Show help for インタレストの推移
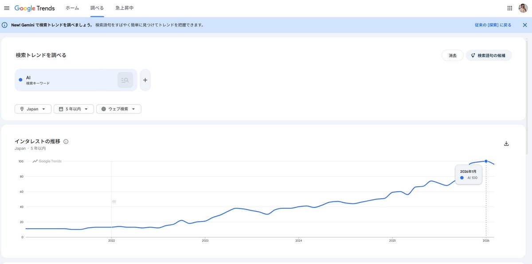This screenshot has width=532, height=264. [66, 142]
